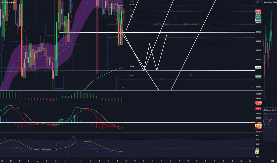The width and height of the screenshot is (277, 163).
Task: Click the white zero line in MACD pane
Action: [128, 122]
